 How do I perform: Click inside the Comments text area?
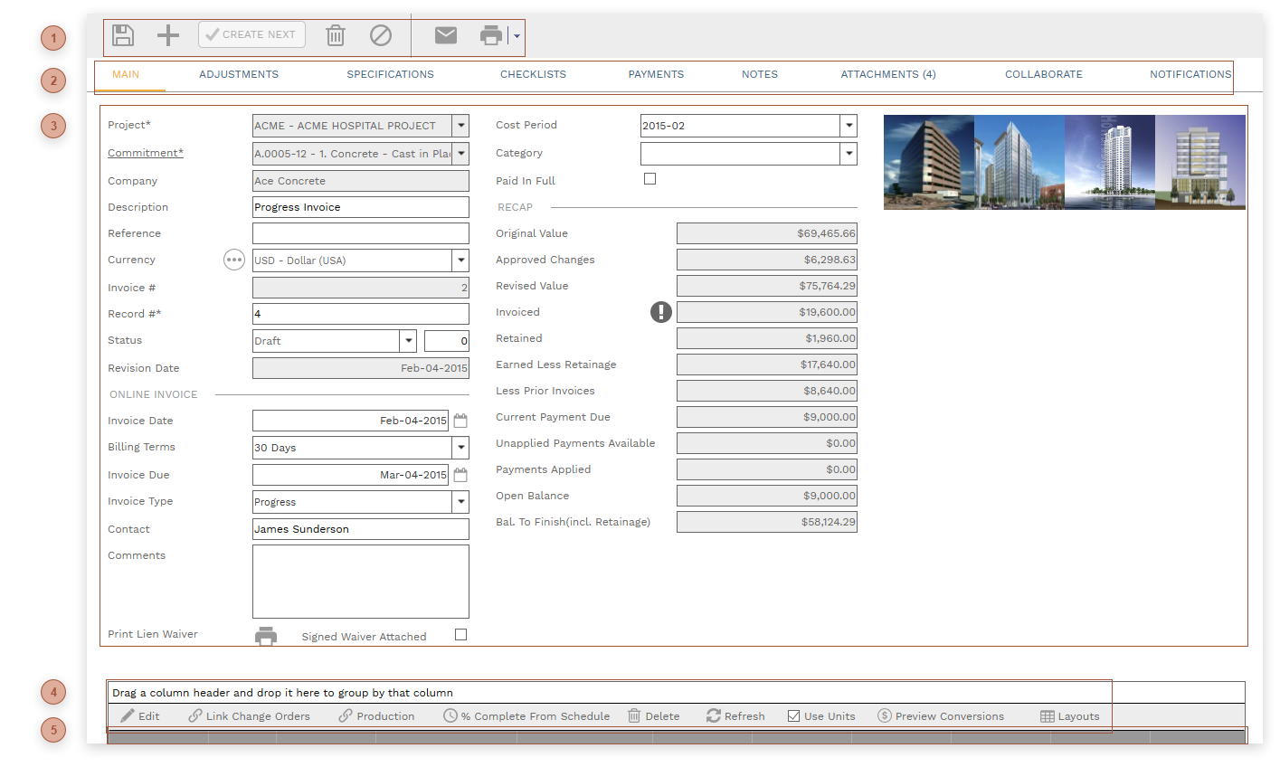360,581
